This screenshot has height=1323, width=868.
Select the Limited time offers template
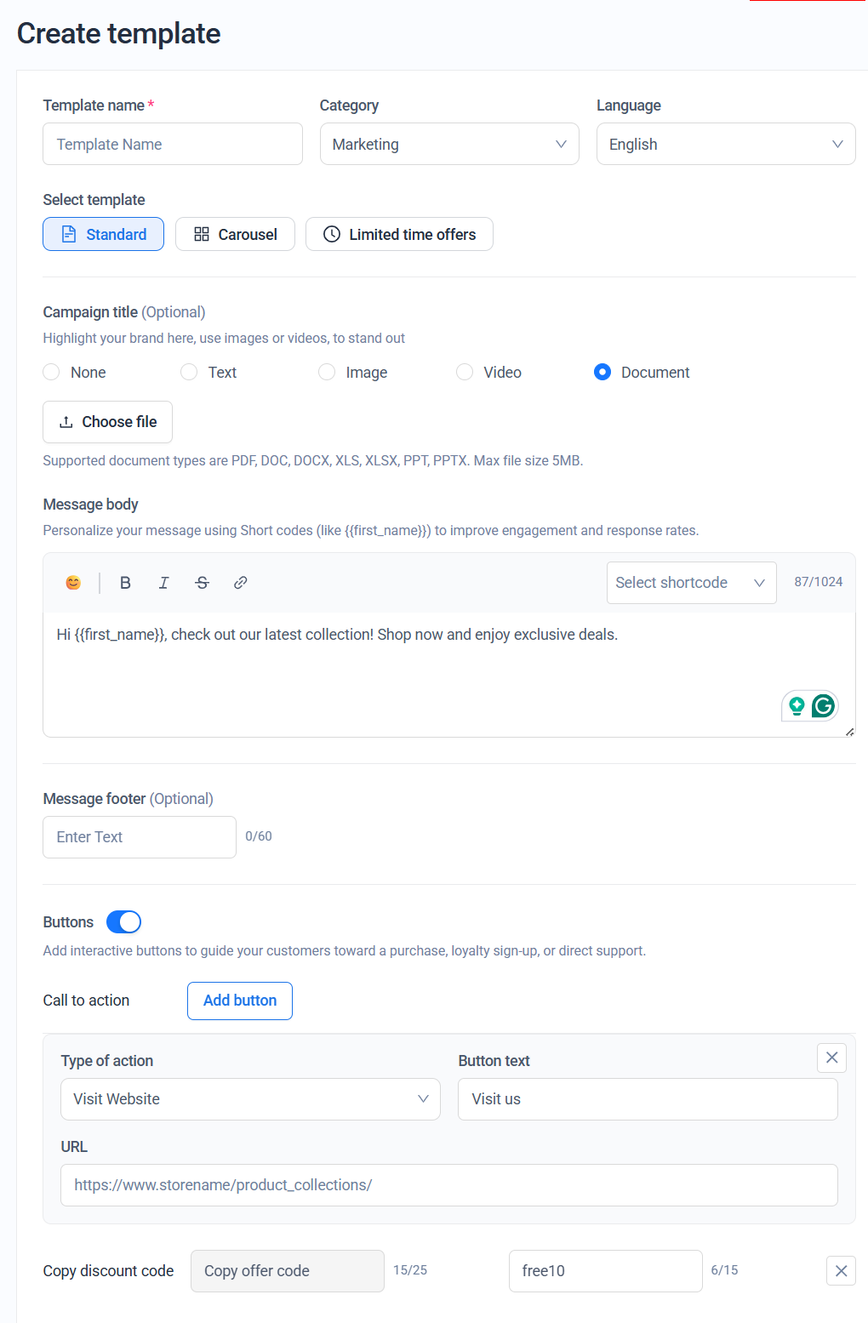pos(399,235)
